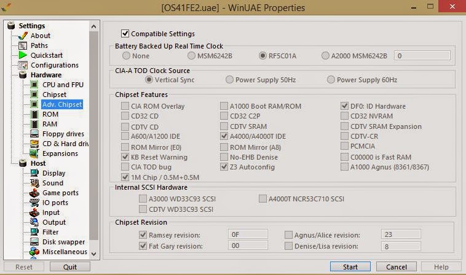Click the Filter monitor icon
Viewport: 466px width, 275px height.
point(34,232)
